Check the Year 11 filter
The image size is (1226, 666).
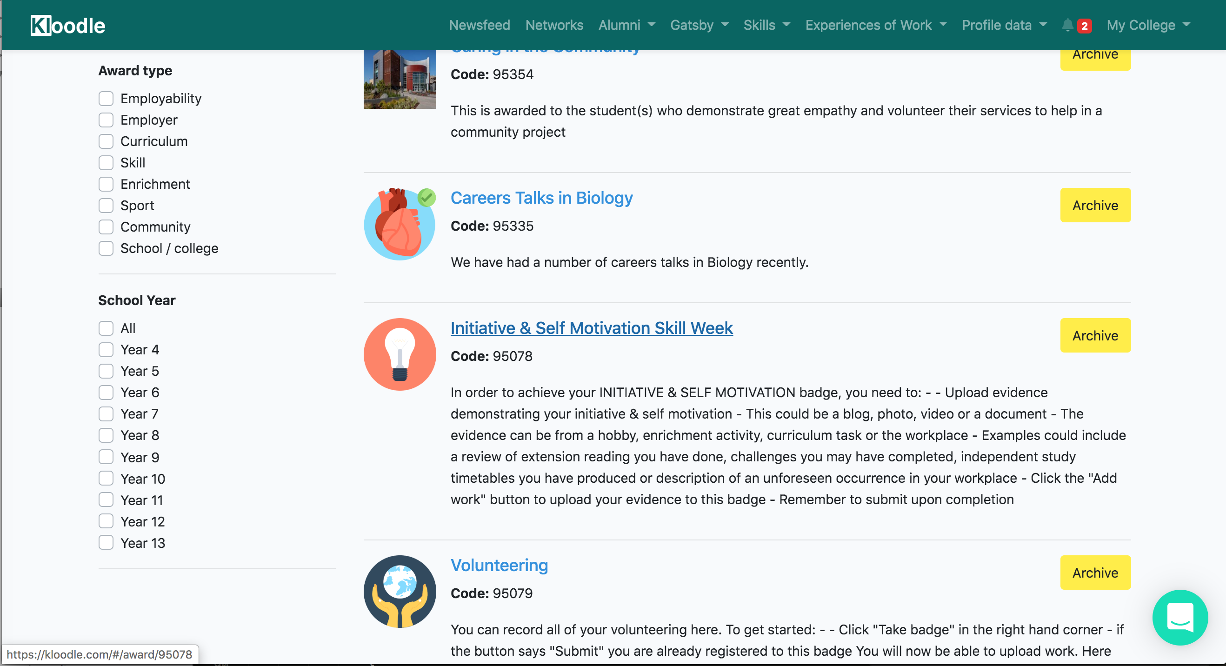pyautogui.click(x=106, y=500)
